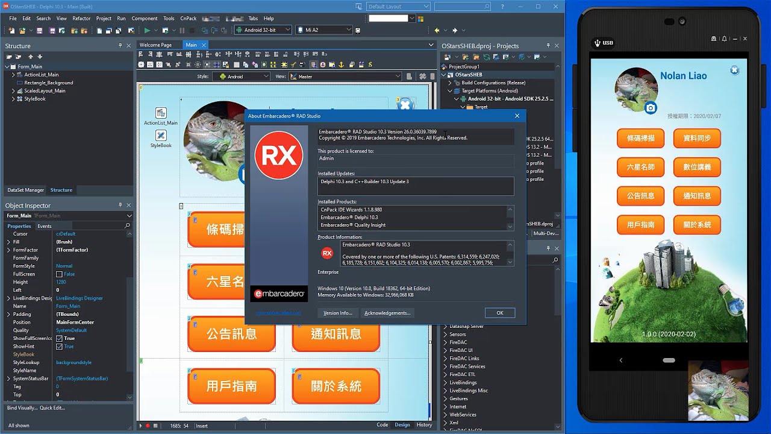
Task: Click the Acknowledgements... button
Action: click(387, 313)
